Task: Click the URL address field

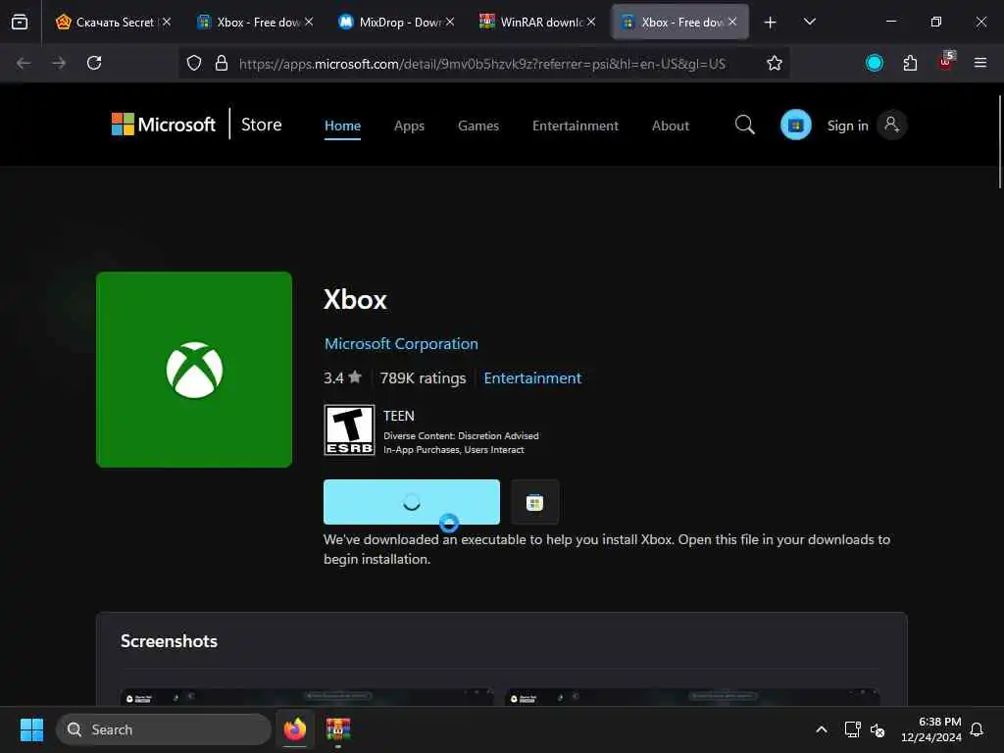Action: (x=482, y=64)
